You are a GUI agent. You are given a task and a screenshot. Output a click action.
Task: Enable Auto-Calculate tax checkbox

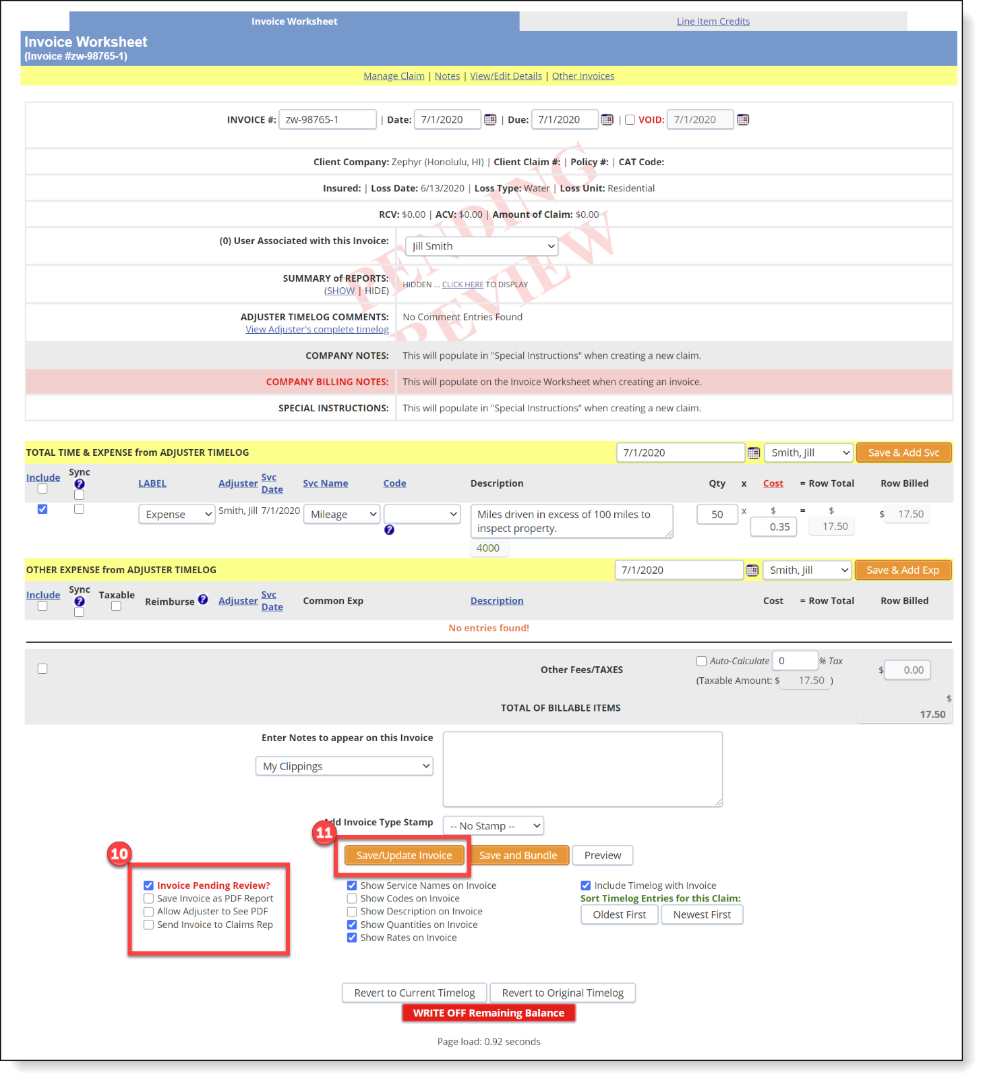(x=701, y=661)
